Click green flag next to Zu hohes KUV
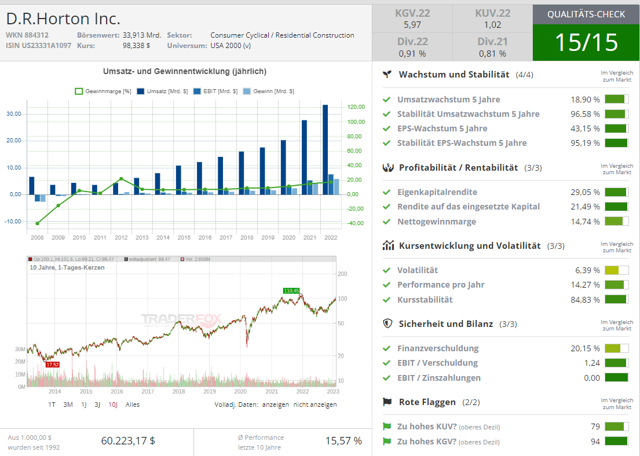 coord(387,427)
